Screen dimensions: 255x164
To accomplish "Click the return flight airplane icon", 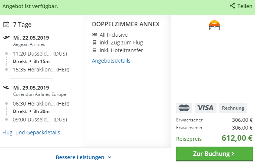I will point(6,88).
